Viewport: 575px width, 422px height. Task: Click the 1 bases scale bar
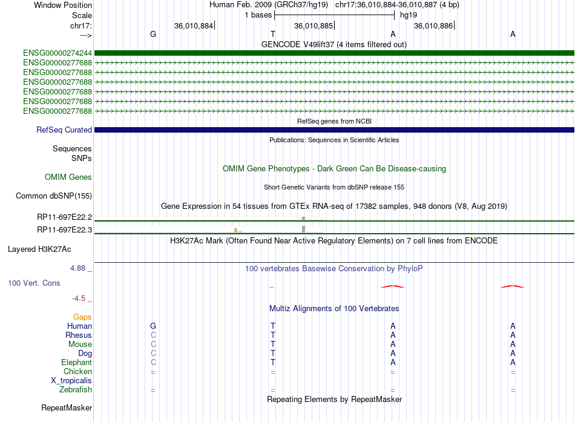coord(334,15)
